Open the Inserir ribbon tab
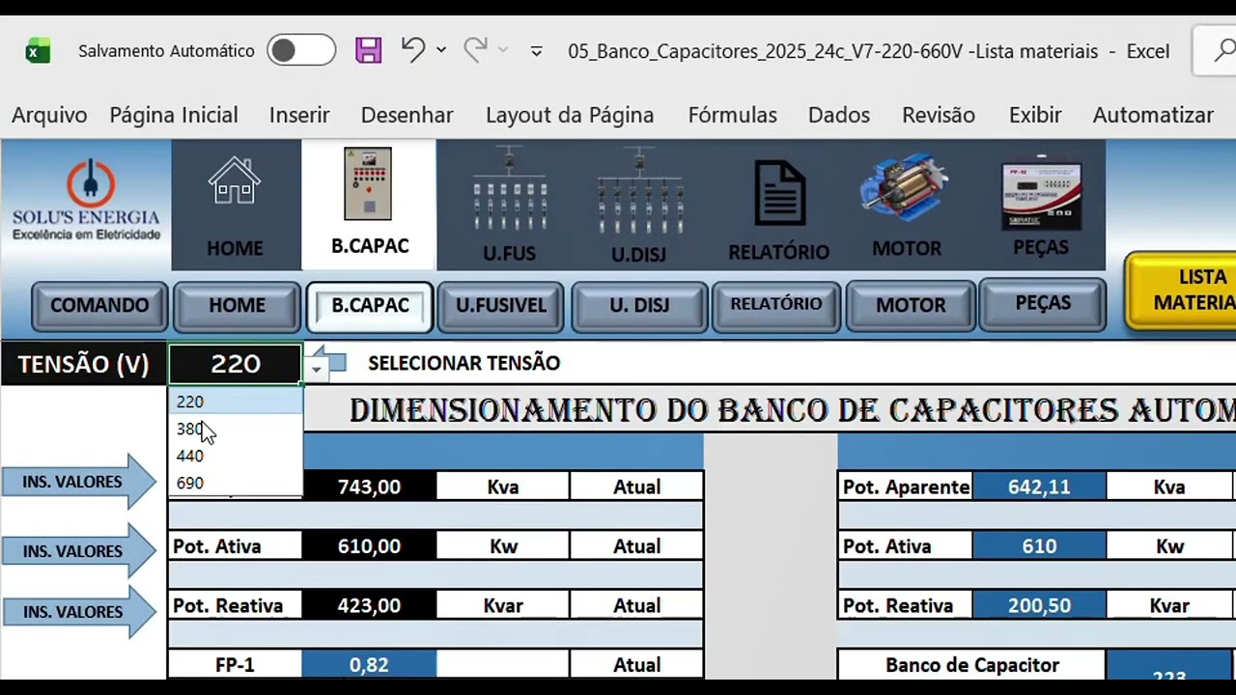1236x695 pixels. point(299,115)
